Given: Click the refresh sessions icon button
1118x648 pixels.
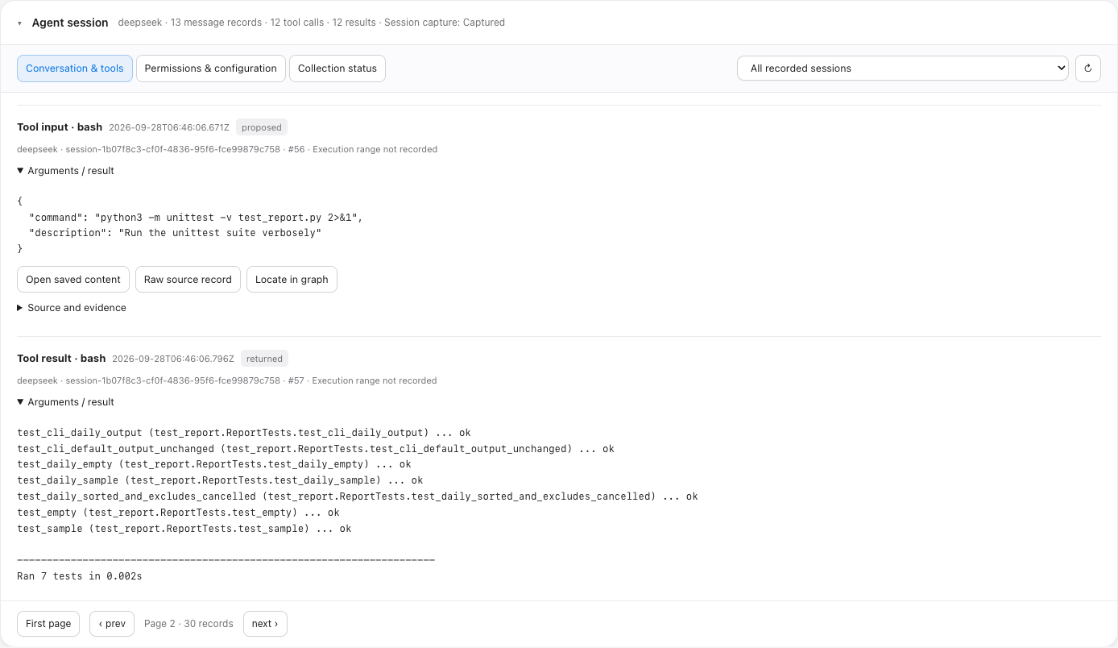Looking at the screenshot, I should tap(1087, 69).
